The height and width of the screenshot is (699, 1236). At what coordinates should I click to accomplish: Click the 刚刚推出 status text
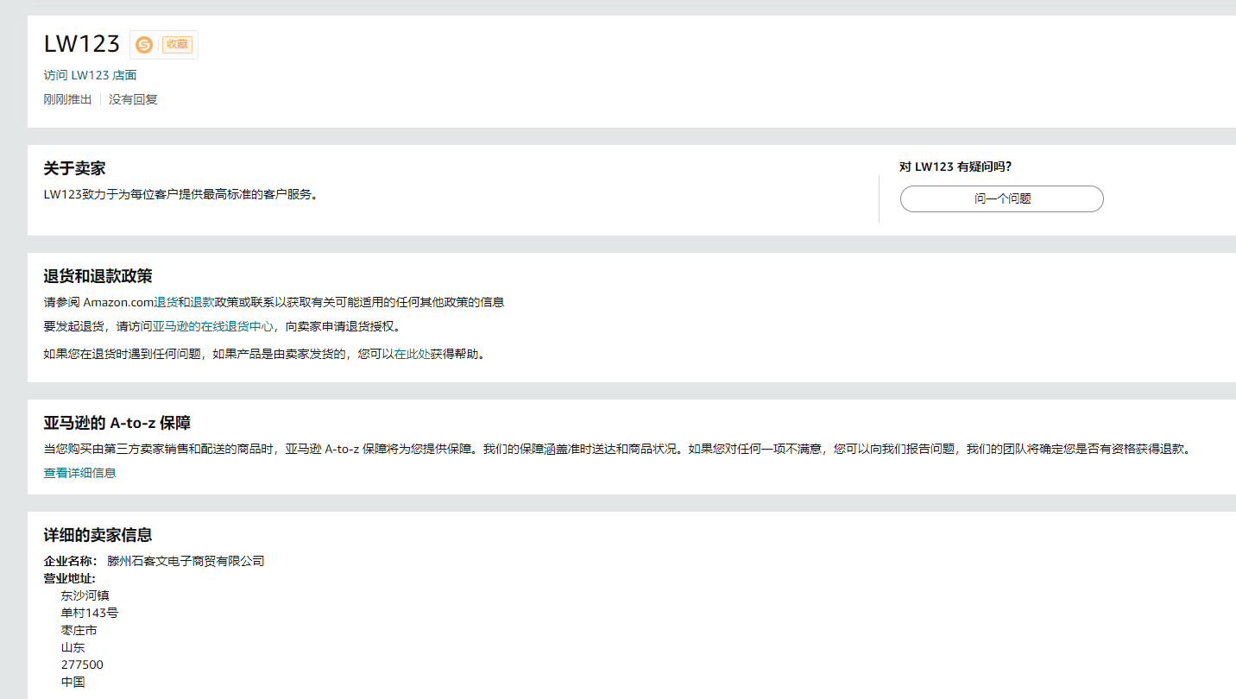(68, 99)
